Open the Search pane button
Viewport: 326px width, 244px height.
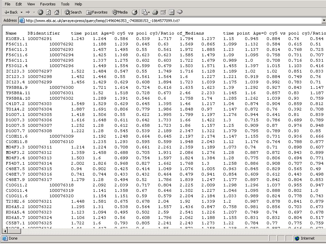pyautogui.click(x=73, y=12)
